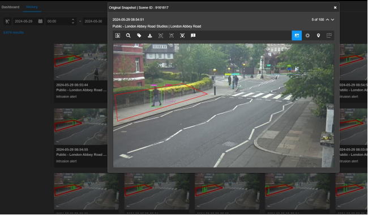Click the '5 of 100' counter text
This screenshot has width=368, height=215.
[x=318, y=20]
